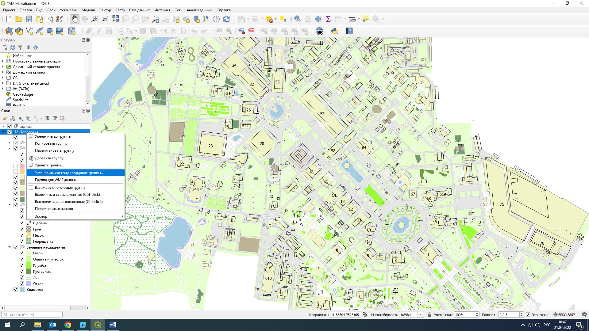Open the scale dropdown in status bar

[x=421, y=315]
